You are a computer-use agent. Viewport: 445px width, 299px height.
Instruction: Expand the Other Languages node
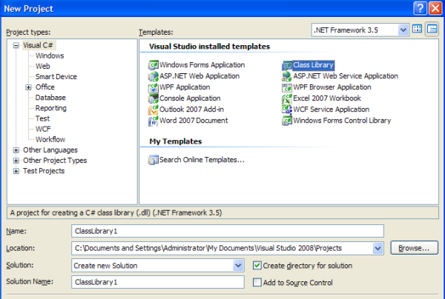coord(16,150)
